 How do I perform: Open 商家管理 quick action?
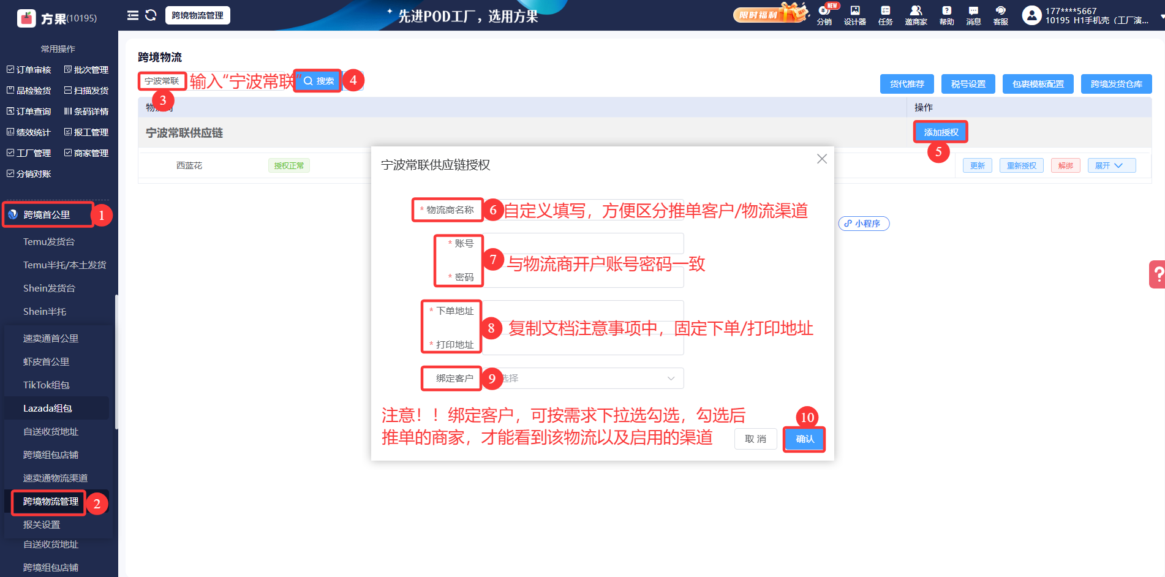pos(86,153)
